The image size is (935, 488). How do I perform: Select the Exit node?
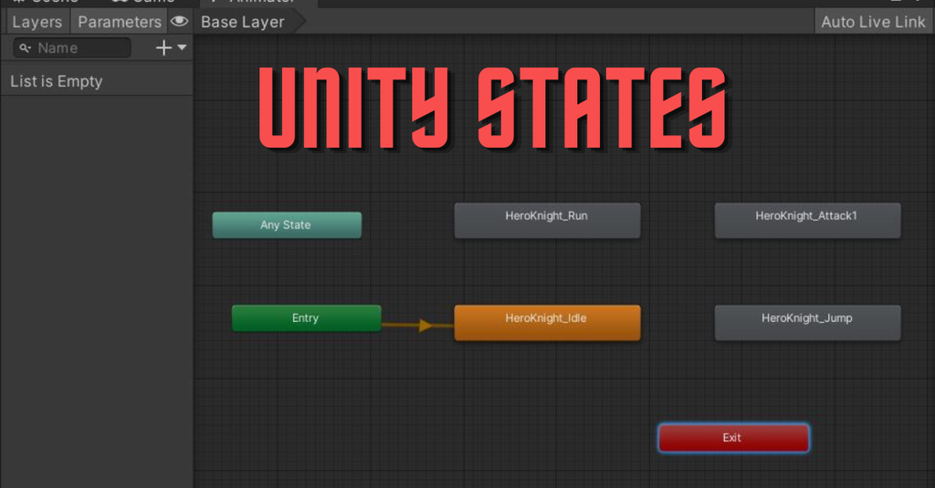[733, 438]
